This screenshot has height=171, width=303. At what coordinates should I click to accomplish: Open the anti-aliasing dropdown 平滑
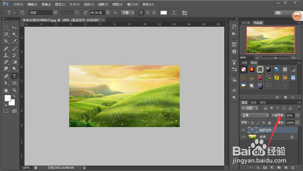128,13
